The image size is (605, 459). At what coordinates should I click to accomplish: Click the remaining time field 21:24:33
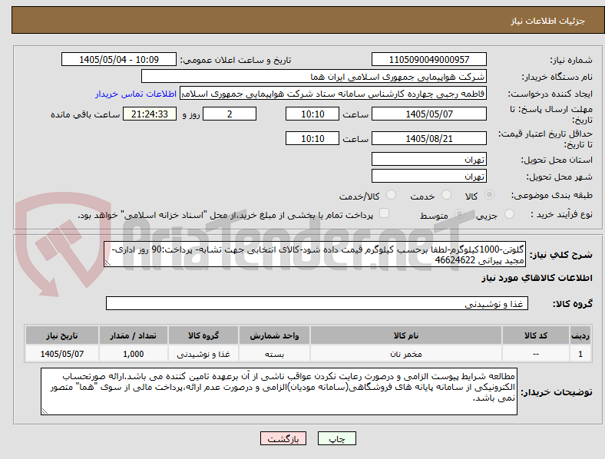(x=149, y=114)
